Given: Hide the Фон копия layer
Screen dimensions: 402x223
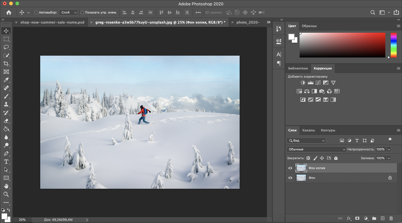Looking at the screenshot, I should pos(290,168).
